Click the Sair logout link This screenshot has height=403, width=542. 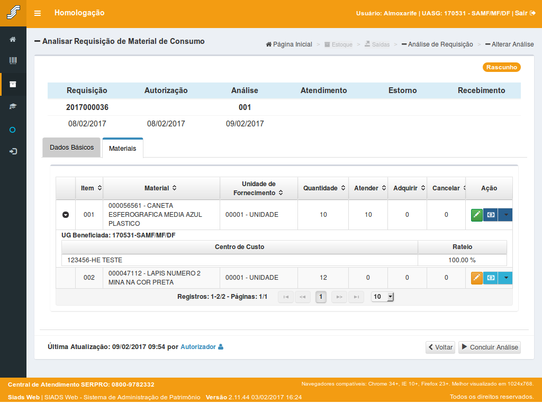[x=525, y=13]
